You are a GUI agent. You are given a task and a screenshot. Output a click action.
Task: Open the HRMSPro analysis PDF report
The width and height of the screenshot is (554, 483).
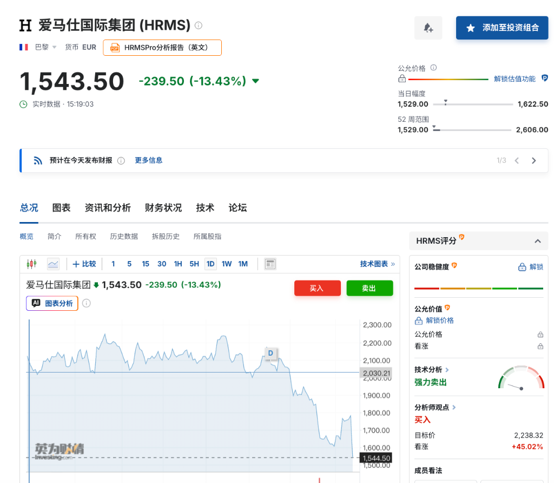162,48
